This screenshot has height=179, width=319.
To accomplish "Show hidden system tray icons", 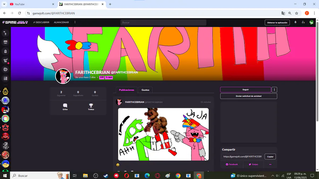I will (x=273, y=175).
